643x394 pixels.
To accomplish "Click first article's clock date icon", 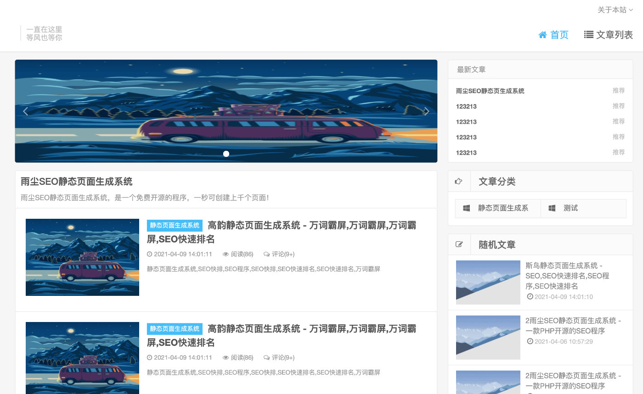I will tap(149, 254).
